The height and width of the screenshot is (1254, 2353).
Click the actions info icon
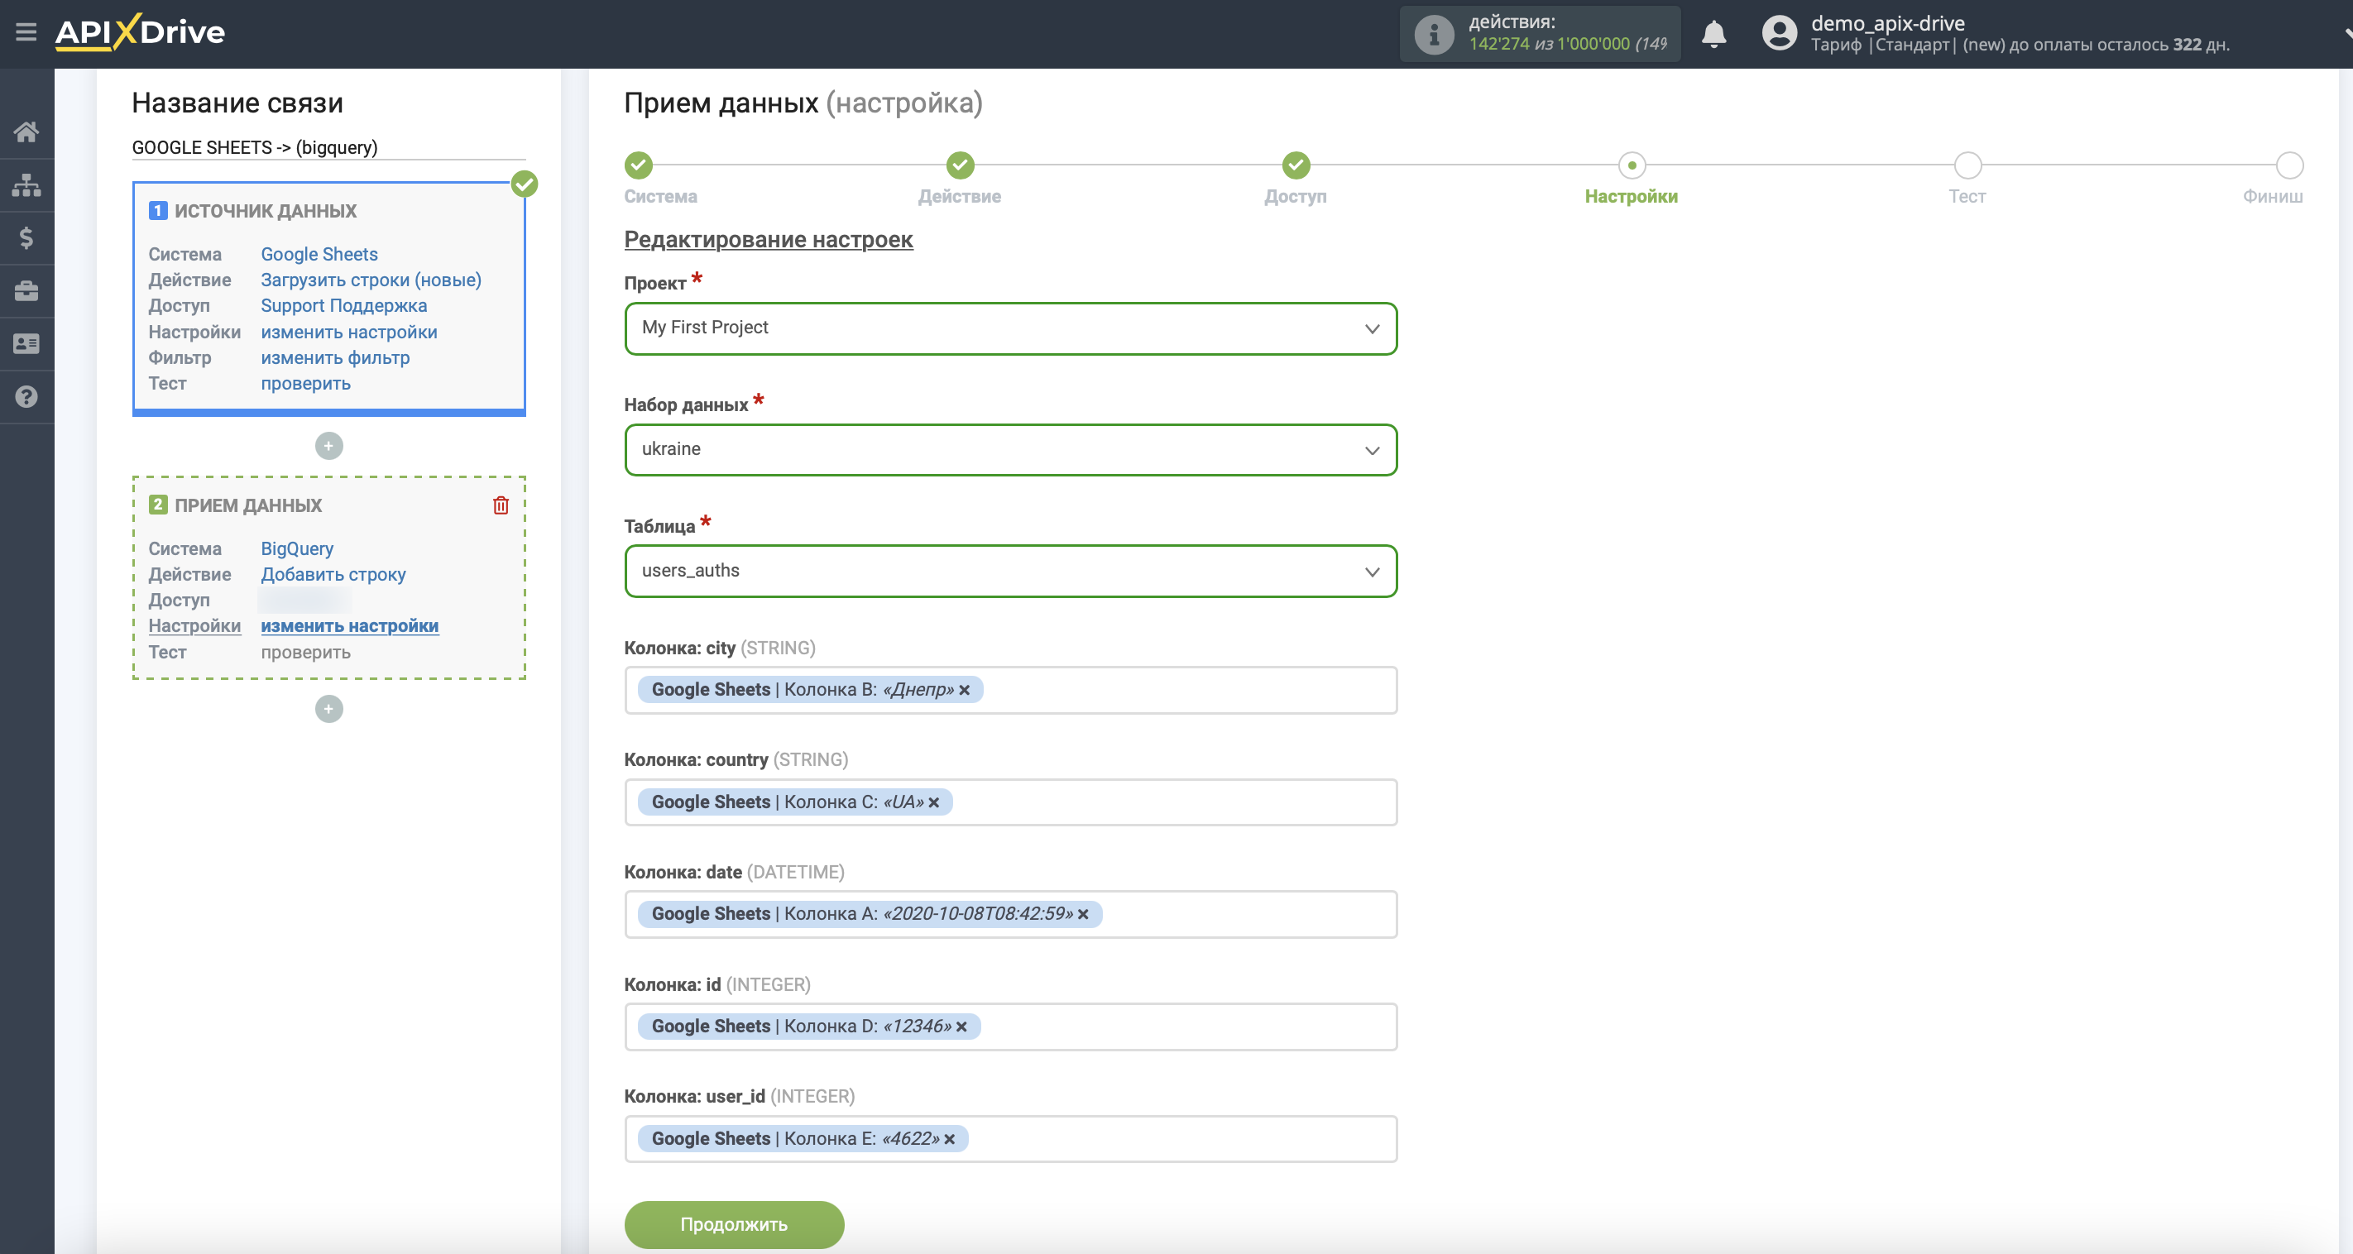point(1433,35)
